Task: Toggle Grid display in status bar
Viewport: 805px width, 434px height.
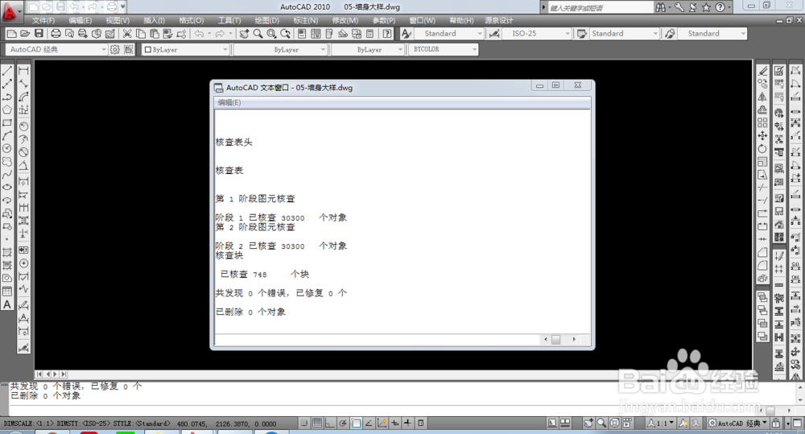Action: (317, 424)
